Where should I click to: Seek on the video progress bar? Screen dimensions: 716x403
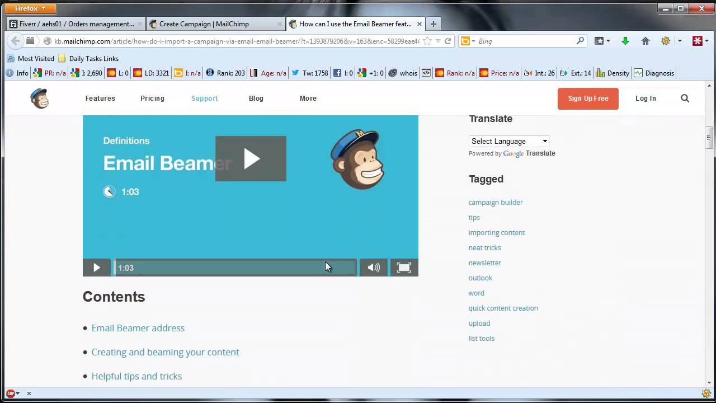[235, 268]
